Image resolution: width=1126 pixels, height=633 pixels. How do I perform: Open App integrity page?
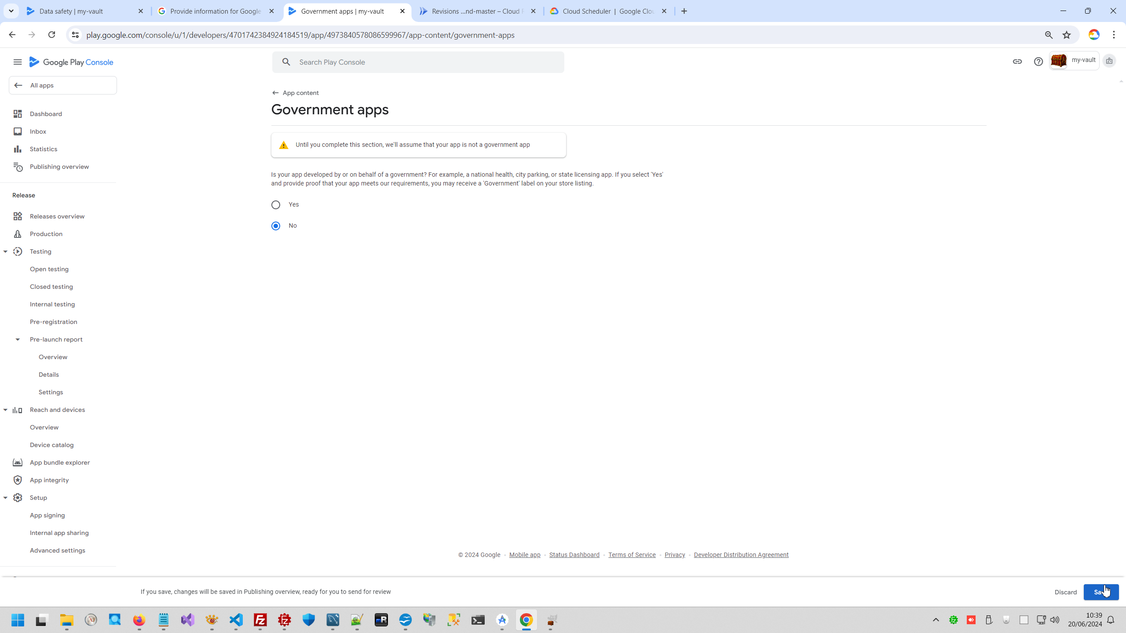pos(49,480)
